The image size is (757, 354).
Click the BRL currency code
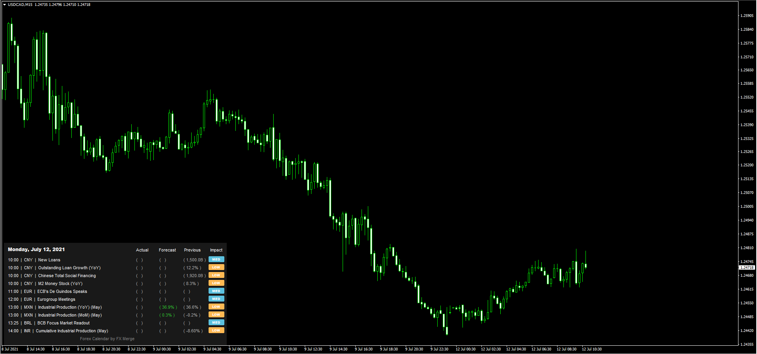pos(28,323)
